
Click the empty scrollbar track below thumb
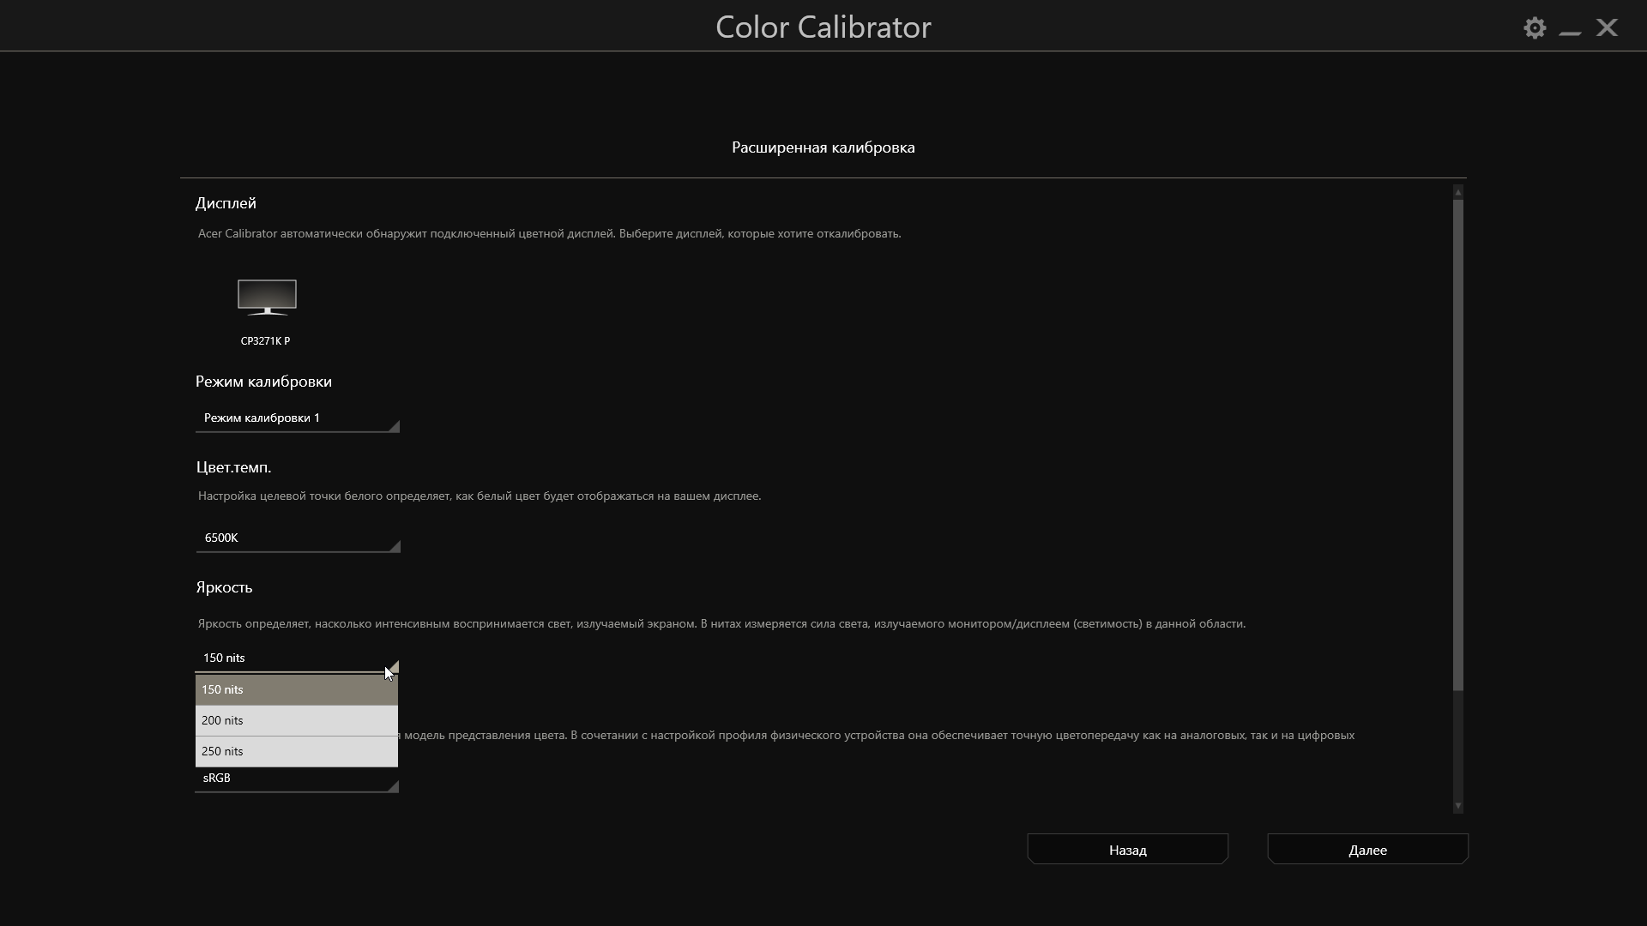[x=1457, y=744]
